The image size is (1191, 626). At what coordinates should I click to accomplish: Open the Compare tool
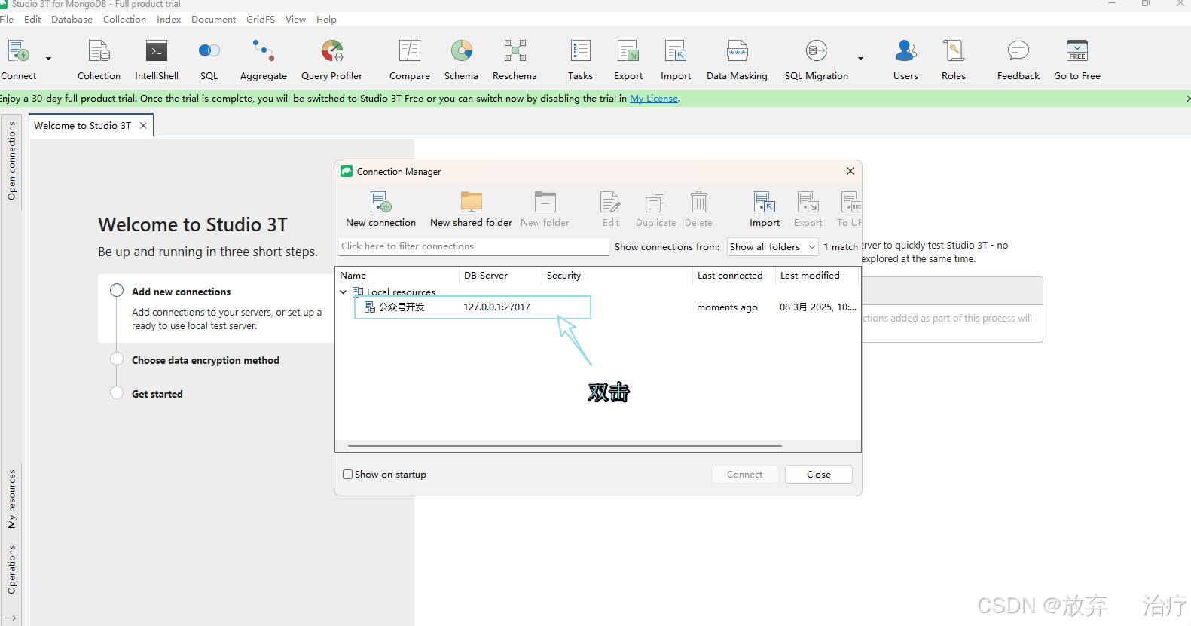[410, 52]
